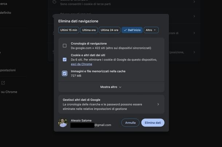Expand the Mostra altro section
The image size is (222, 147).
pyautogui.click(x=111, y=87)
